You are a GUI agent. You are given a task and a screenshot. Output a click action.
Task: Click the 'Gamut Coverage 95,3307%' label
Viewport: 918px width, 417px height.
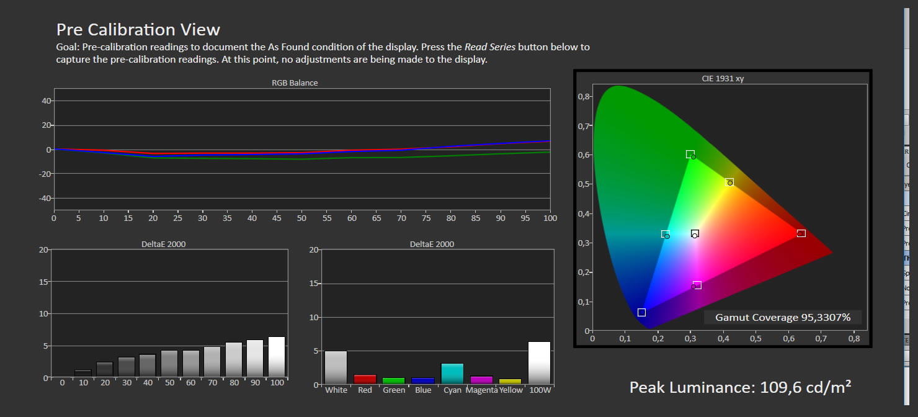783,317
